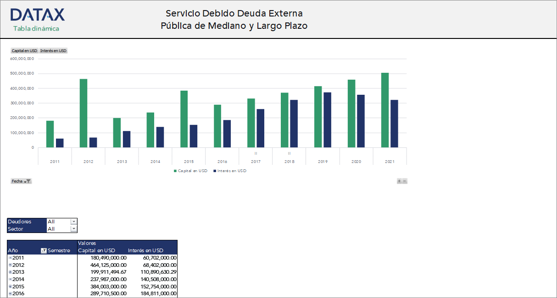The width and height of the screenshot is (557, 298).
Task: Click the filter icon on the Fecha button
Action: [28, 181]
